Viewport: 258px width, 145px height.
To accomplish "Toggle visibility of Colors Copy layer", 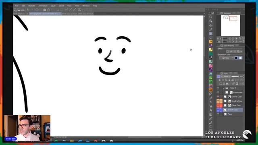I will tap(218, 105).
